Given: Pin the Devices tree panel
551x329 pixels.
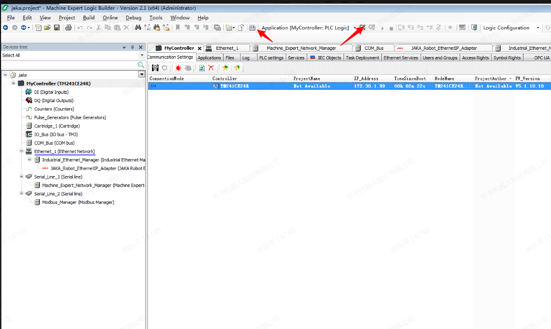Looking at the screenshot, I should [x=132, y=47].
